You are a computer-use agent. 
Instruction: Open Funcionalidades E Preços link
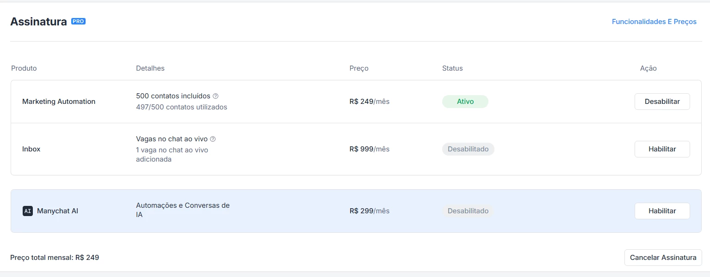pos(654,22)
